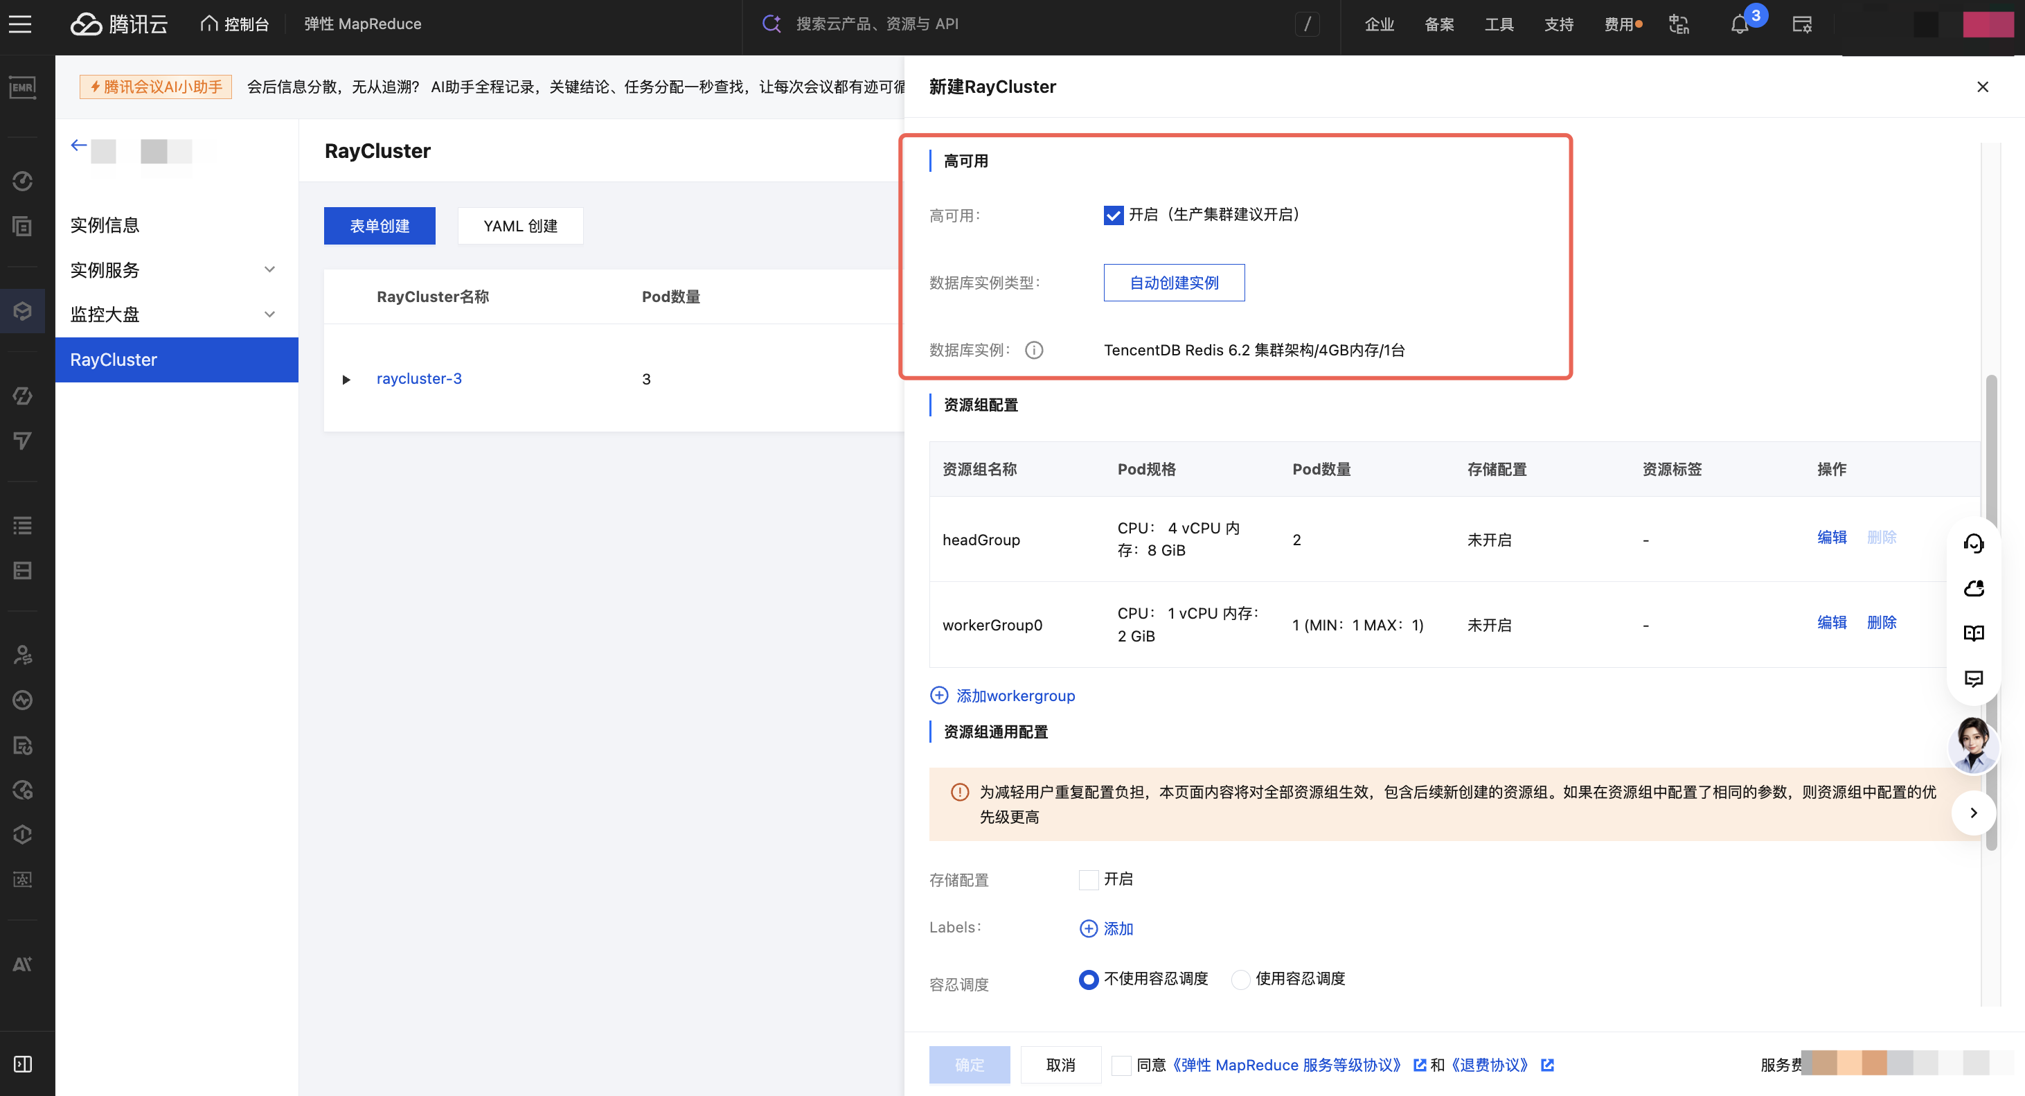
Task: Open the 弹性 MapReduce 服务等级协议 link
Action: pos(1287,1066)
